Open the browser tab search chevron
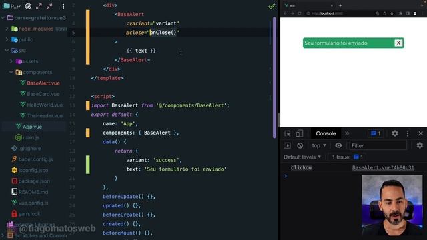This screenshot has height=240, width=427. [x=422, y=5]
